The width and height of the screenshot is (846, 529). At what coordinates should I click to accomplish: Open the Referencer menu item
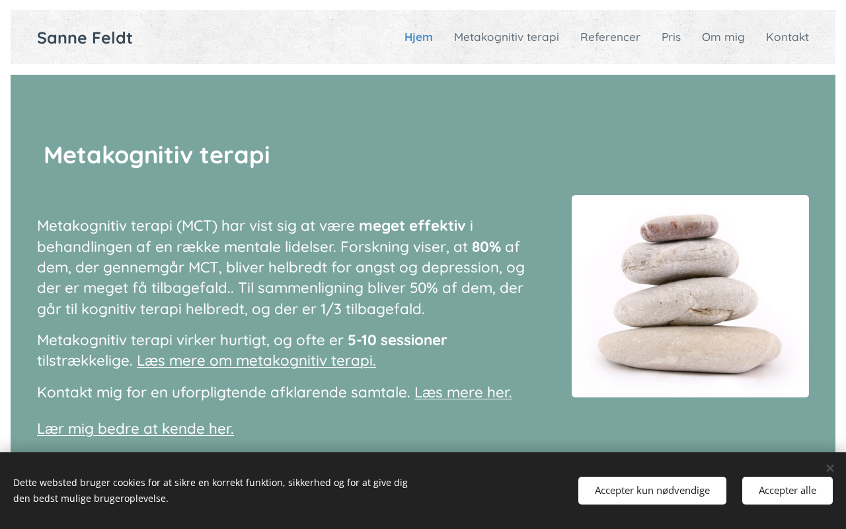coord(610,37)
